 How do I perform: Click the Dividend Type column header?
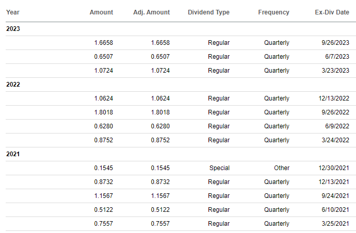click(208, 12)
